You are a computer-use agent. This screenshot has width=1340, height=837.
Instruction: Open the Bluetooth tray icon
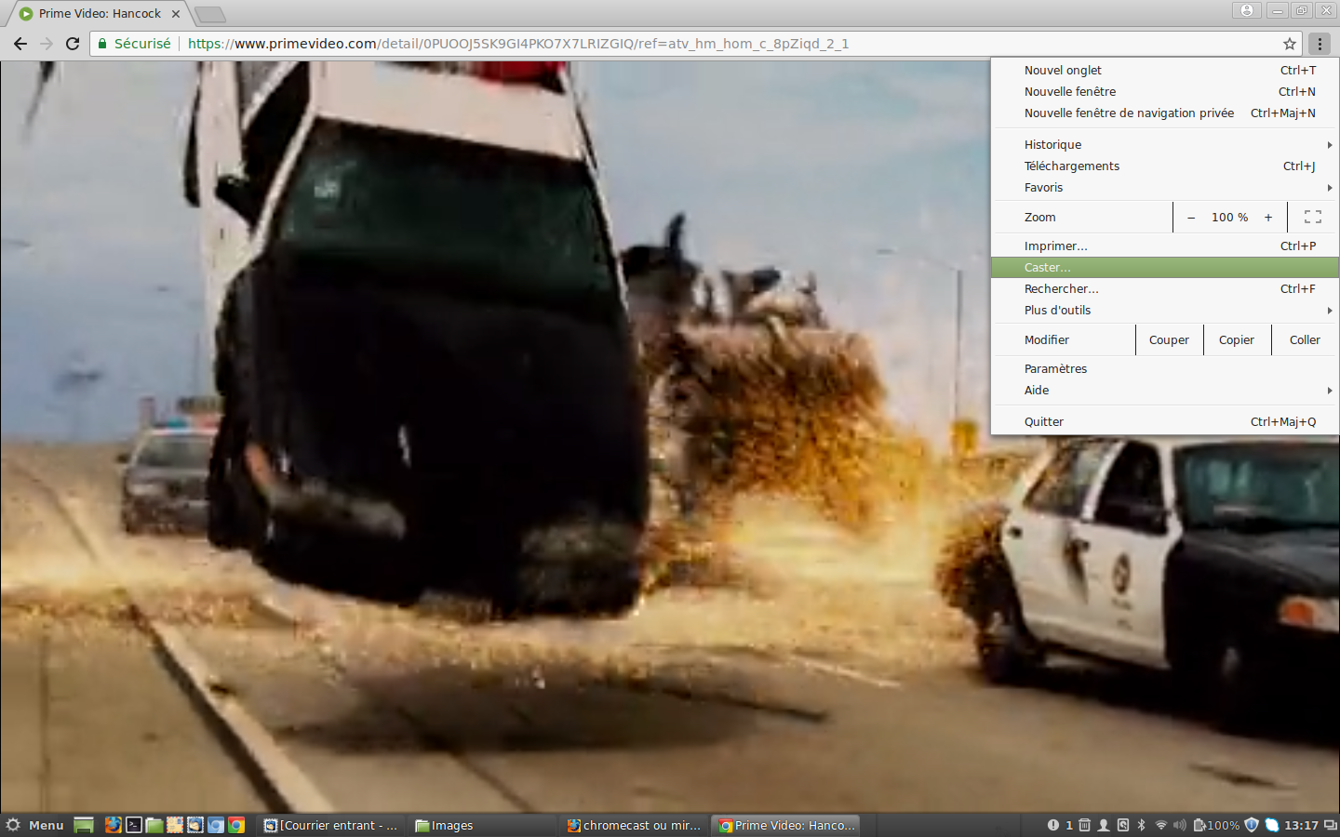[1142, 825]
